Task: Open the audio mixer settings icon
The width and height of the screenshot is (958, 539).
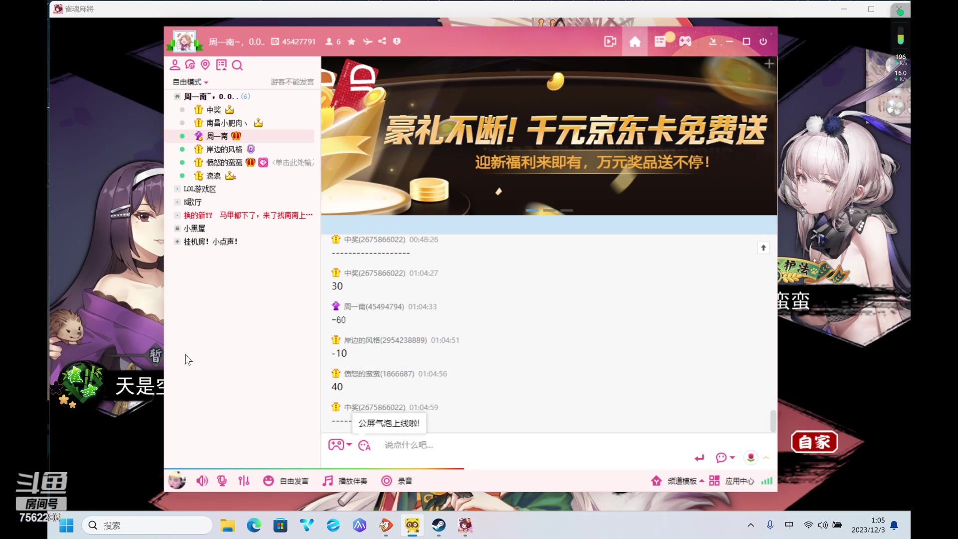Action: (244, 481)
